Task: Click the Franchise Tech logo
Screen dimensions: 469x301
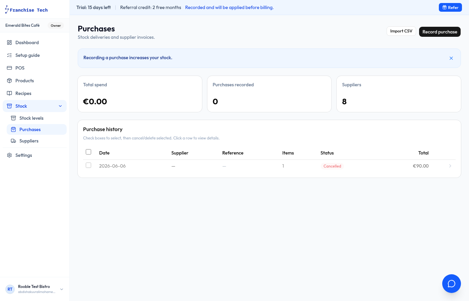Action: pos(26,10)
